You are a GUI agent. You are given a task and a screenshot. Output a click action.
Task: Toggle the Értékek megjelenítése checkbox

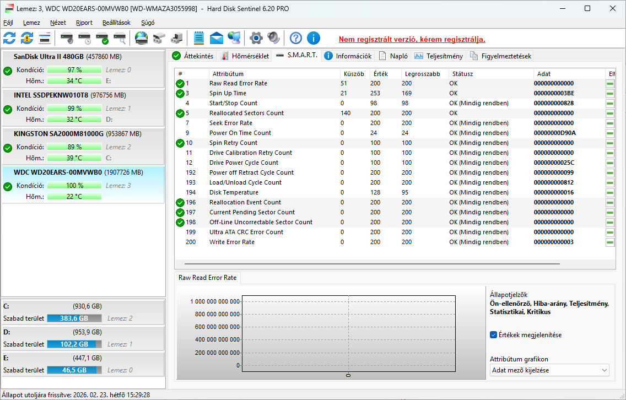tap(493, 335)
